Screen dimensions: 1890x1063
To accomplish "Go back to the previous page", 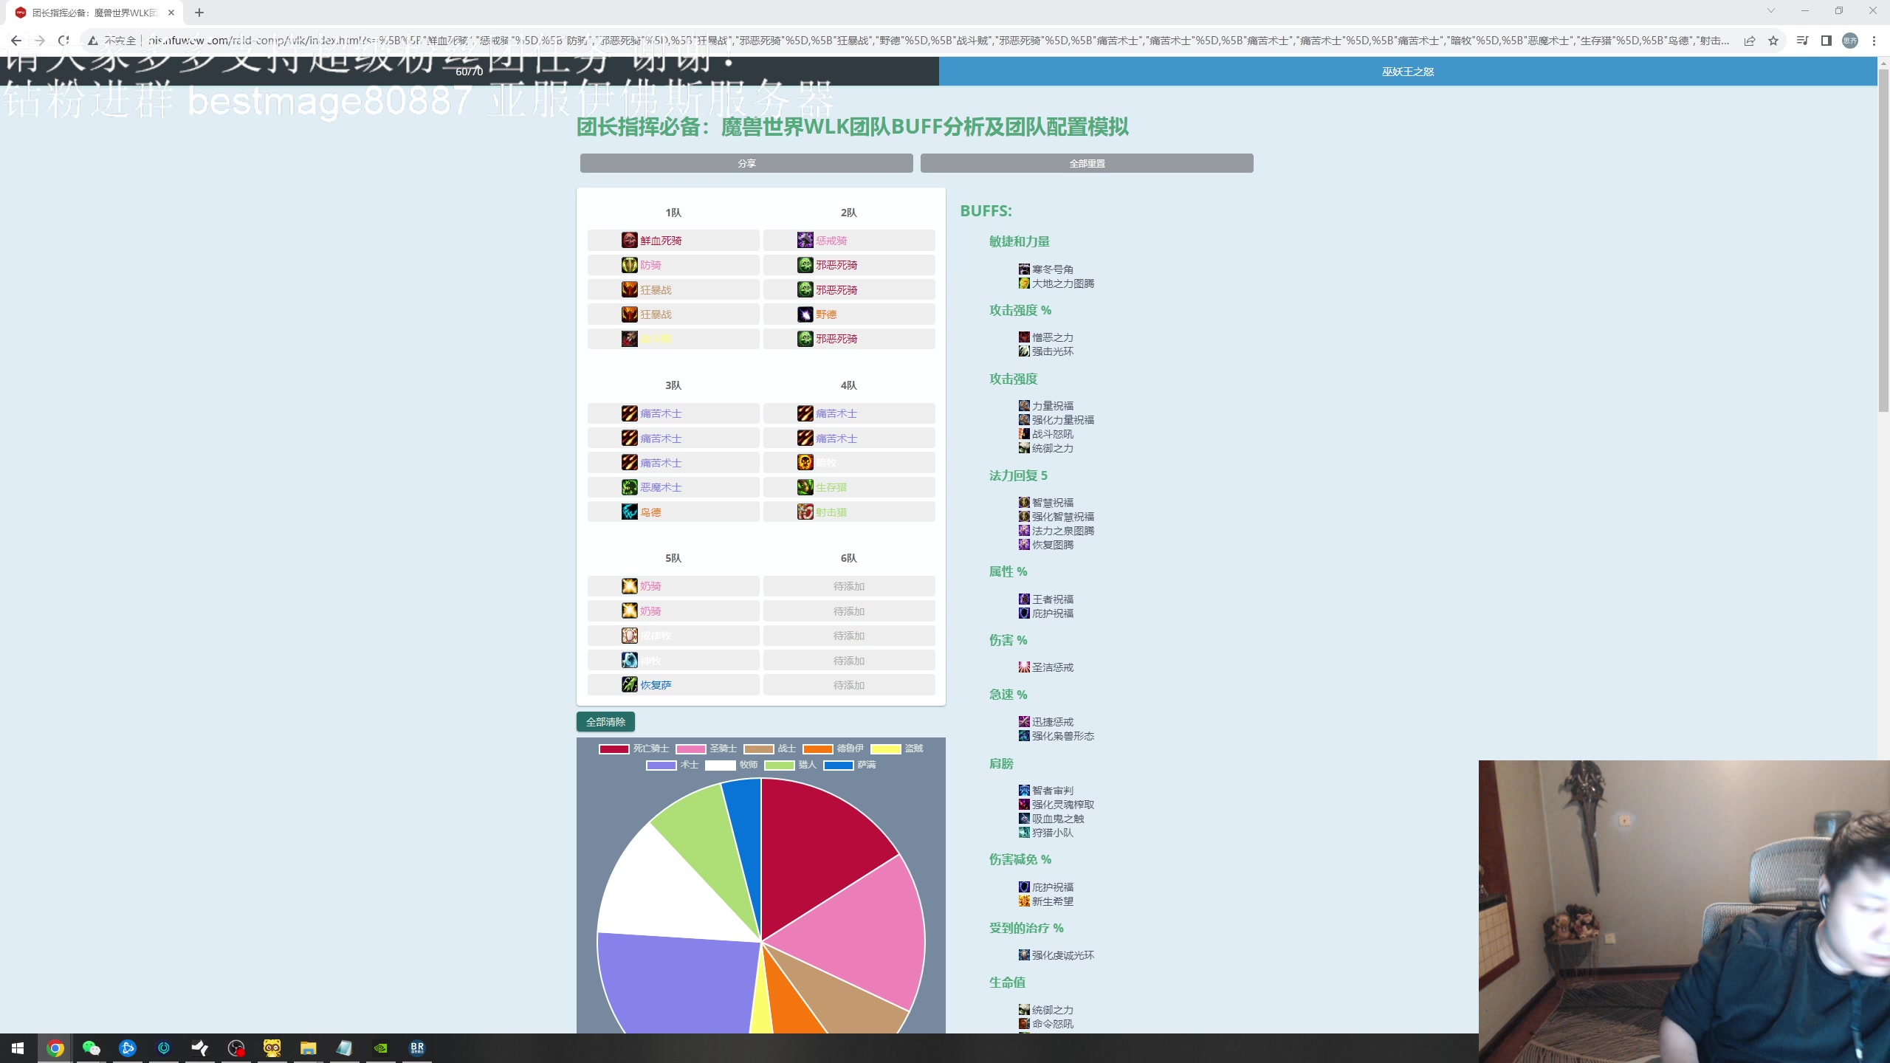I will (16, 41).
